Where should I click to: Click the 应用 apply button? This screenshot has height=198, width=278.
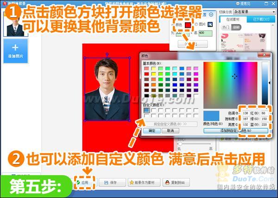coord(84,182)
